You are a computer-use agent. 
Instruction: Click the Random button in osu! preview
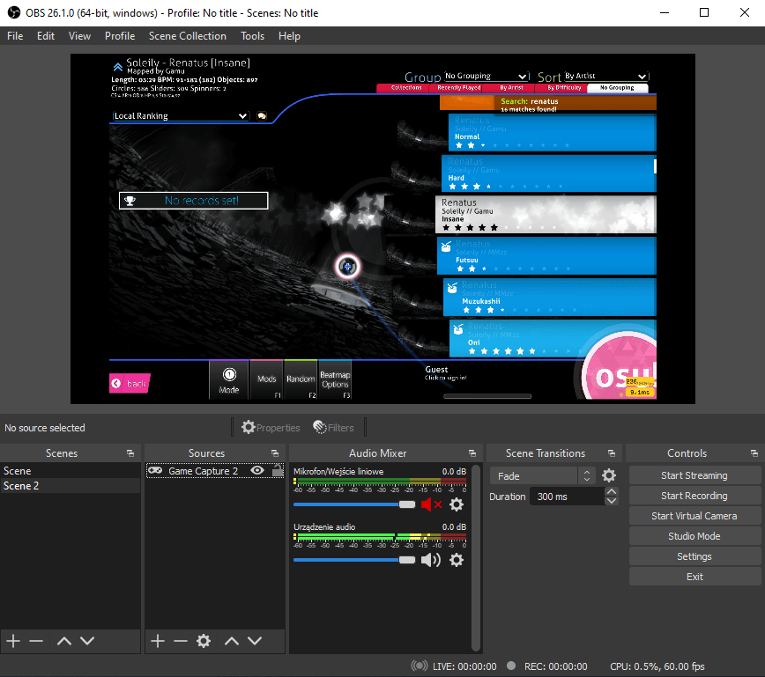coord(301,380)
